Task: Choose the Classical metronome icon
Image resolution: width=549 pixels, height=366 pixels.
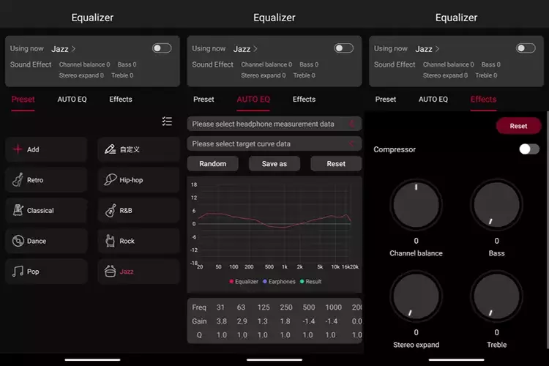Action: pos(18,210)
